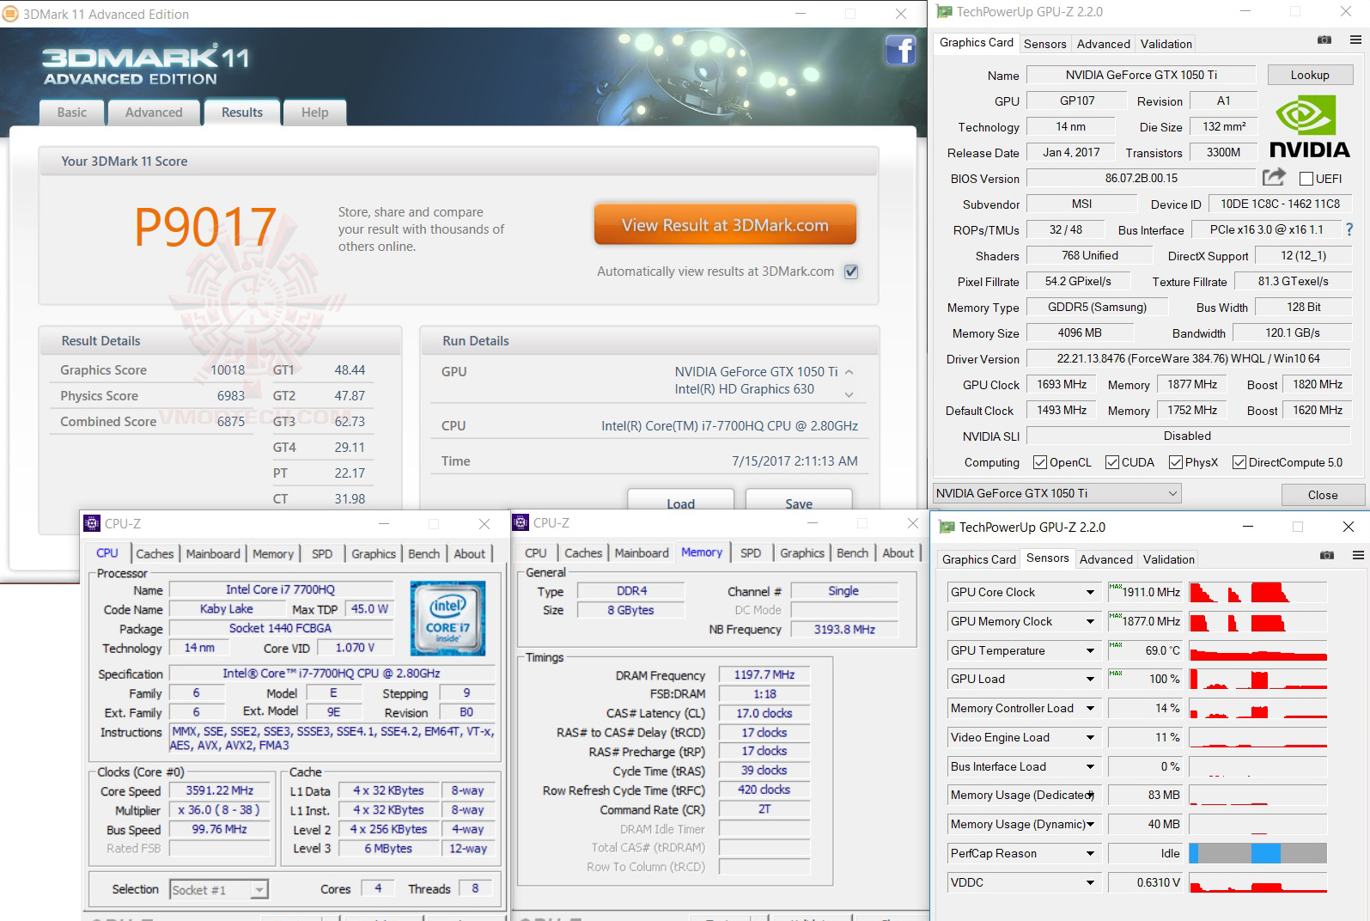
Task: Open the Bench tab in the CPU-Z window showing the Memory tab
Action: coord(852,553)
